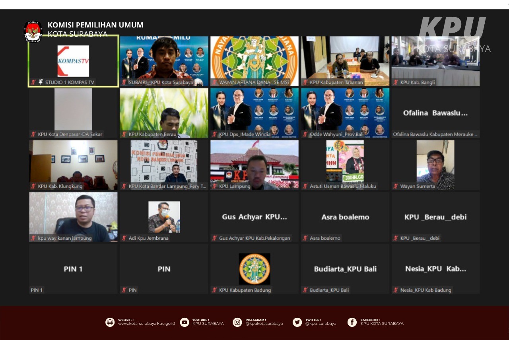
Task: Click muted mic icon on Asra boalemo tile
Action: pos(305,238)
